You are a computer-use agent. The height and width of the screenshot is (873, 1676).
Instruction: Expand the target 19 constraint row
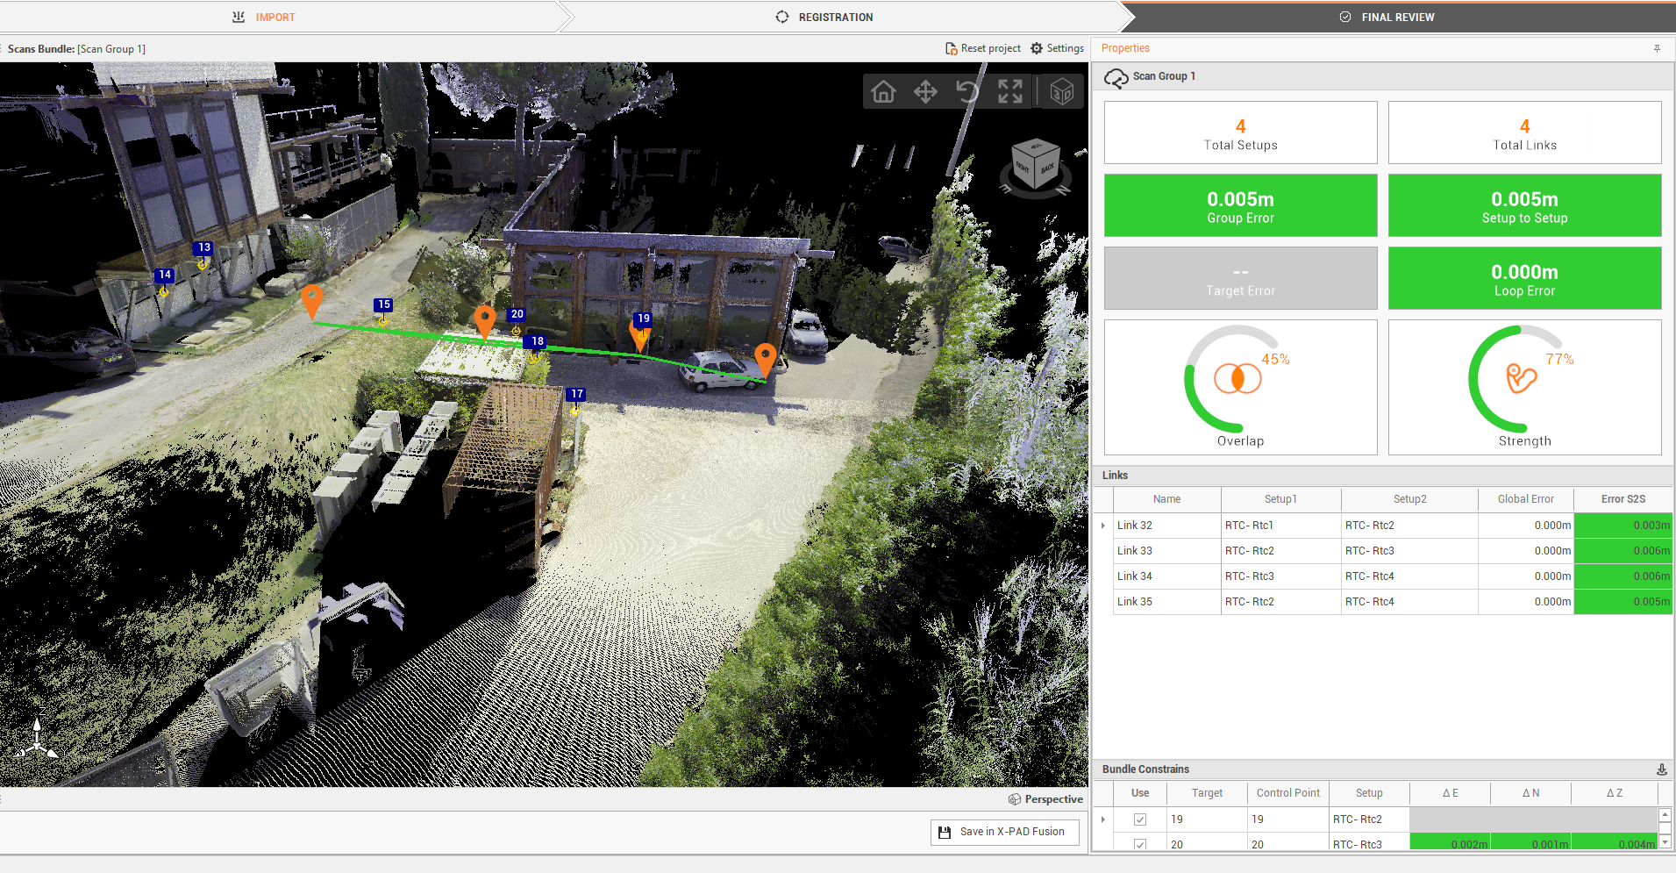pos(1103,819)
